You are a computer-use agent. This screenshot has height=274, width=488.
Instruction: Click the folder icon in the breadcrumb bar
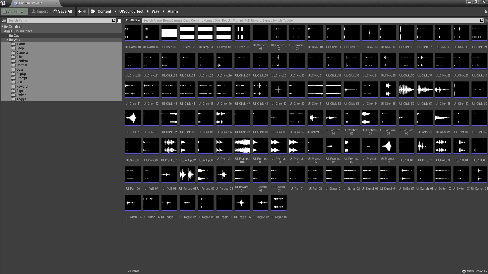coord(93,11)
